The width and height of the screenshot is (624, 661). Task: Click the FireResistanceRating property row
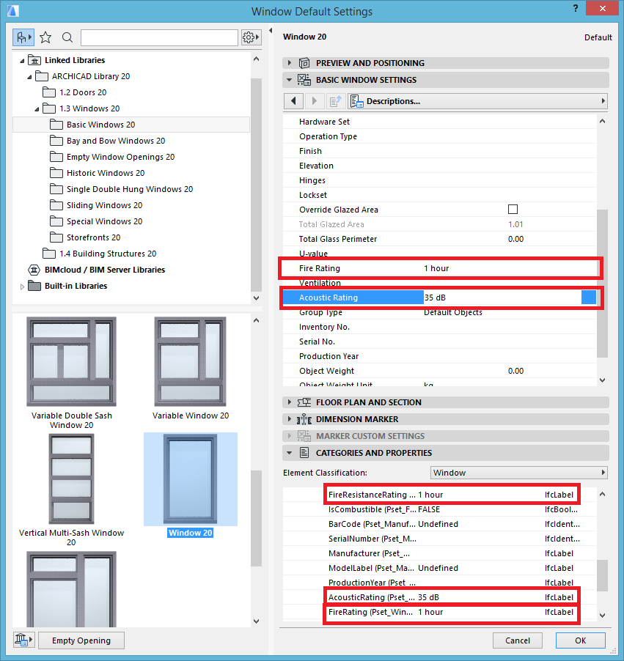440,495
